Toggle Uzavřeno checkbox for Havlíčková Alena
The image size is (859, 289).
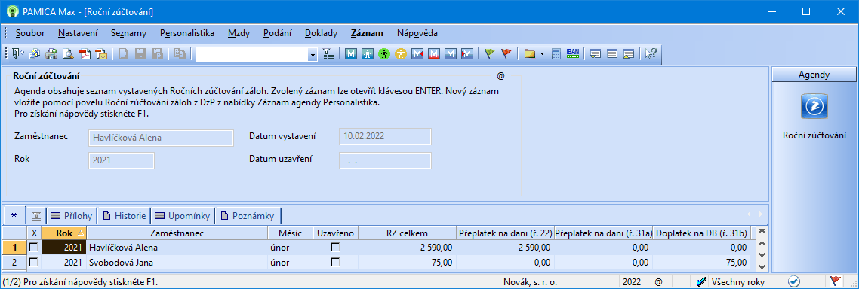[335, 248]
